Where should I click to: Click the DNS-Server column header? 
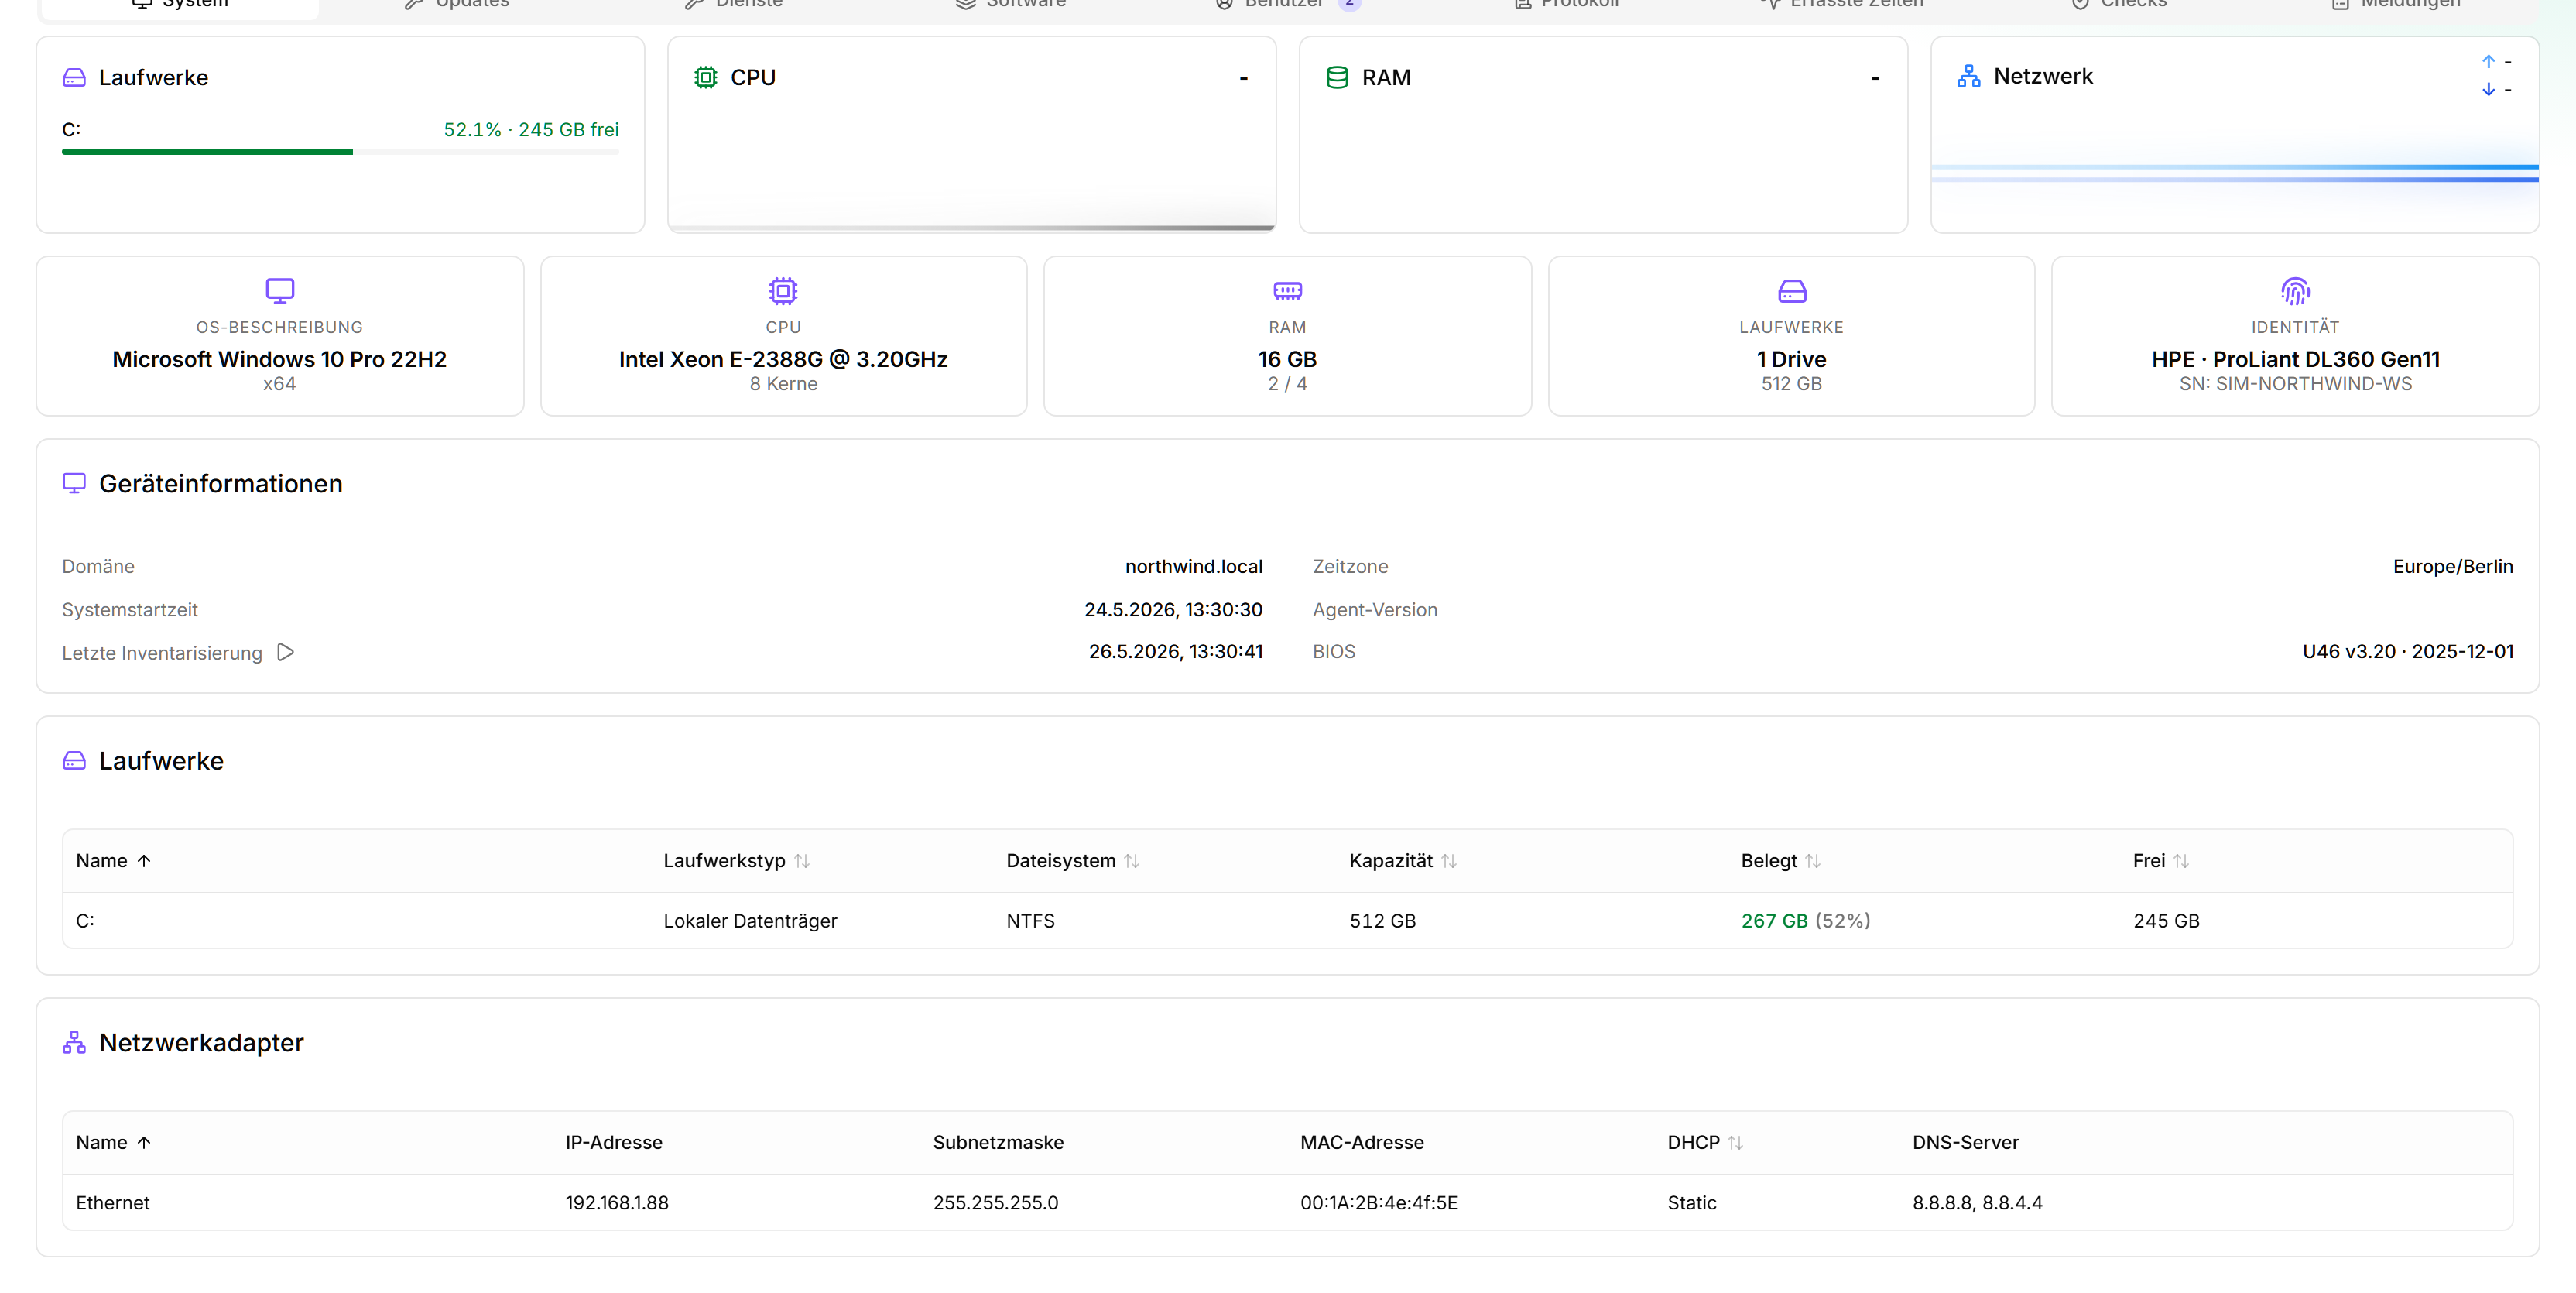(1965, 1143)
